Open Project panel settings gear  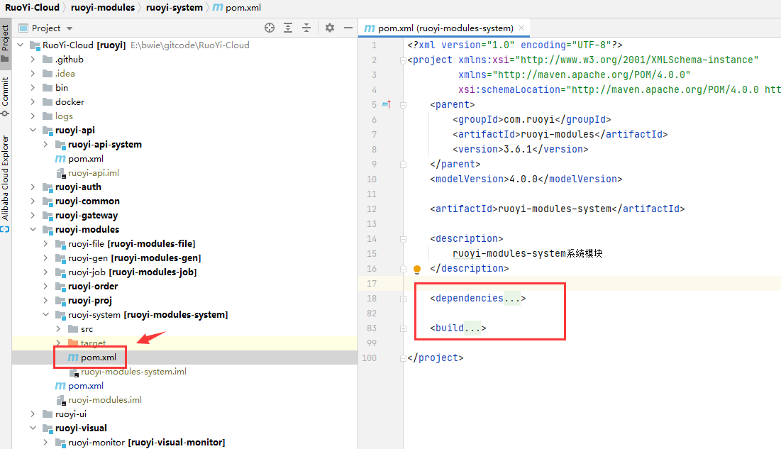click(330, 28)
